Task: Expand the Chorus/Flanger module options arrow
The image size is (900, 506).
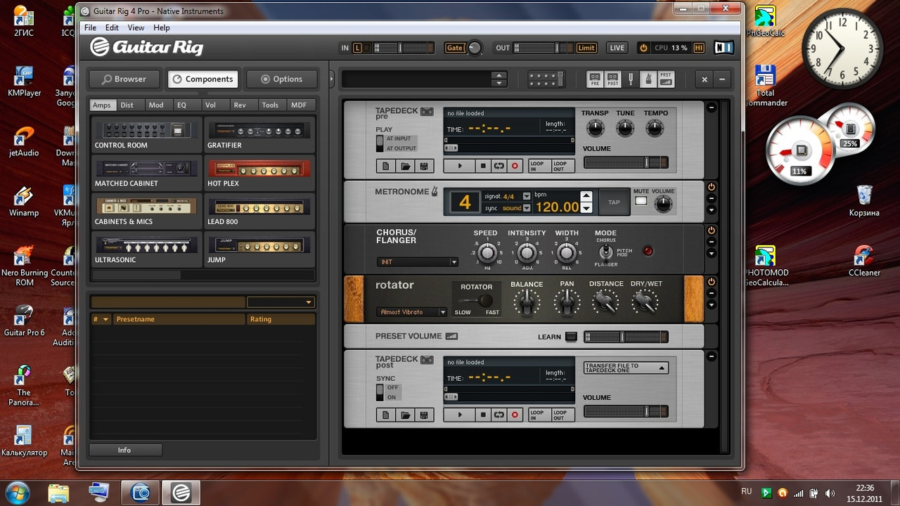Action: click(x=712, y=253)
